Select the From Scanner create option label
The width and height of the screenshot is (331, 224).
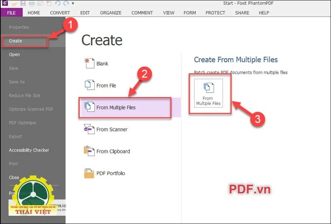[x=112, y=129]
